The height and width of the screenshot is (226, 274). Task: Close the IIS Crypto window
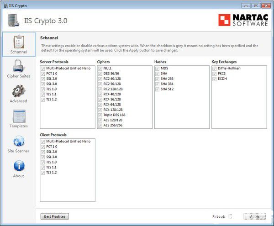[266, 6]
